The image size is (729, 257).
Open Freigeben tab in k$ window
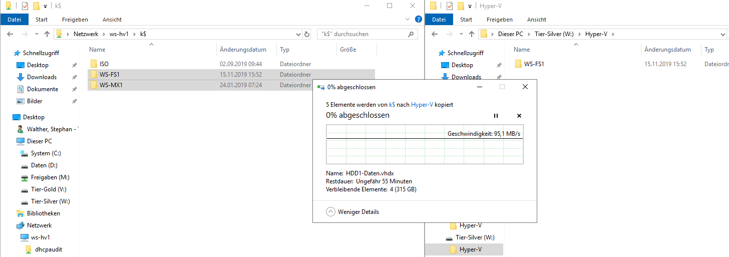[75, 20]
